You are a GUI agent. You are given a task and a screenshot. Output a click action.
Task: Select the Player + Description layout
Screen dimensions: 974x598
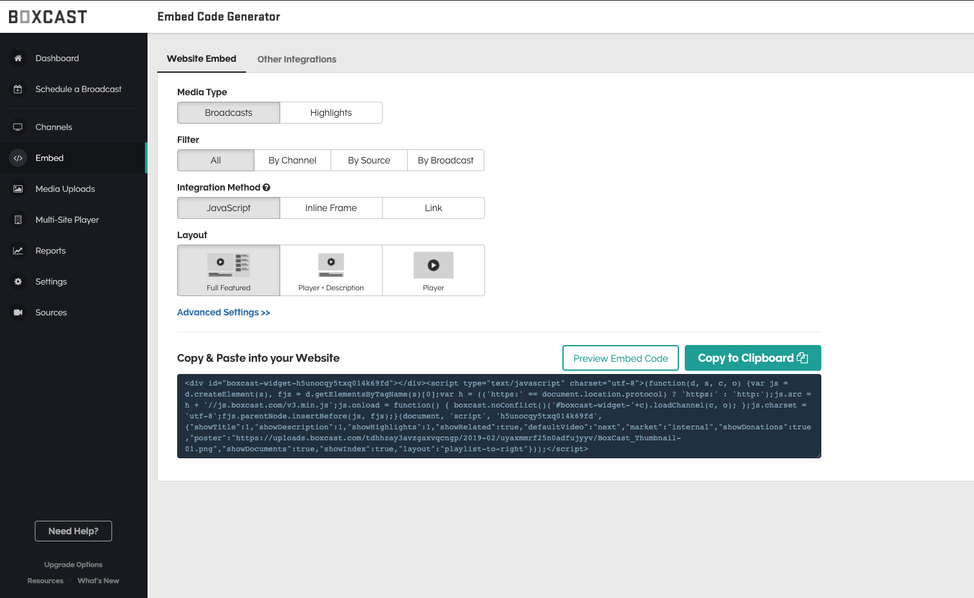[331, 270]
